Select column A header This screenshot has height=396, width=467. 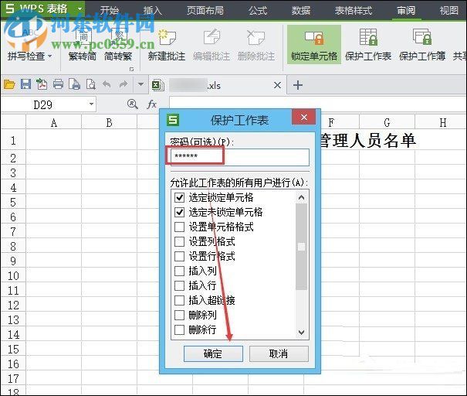point(53,123)
